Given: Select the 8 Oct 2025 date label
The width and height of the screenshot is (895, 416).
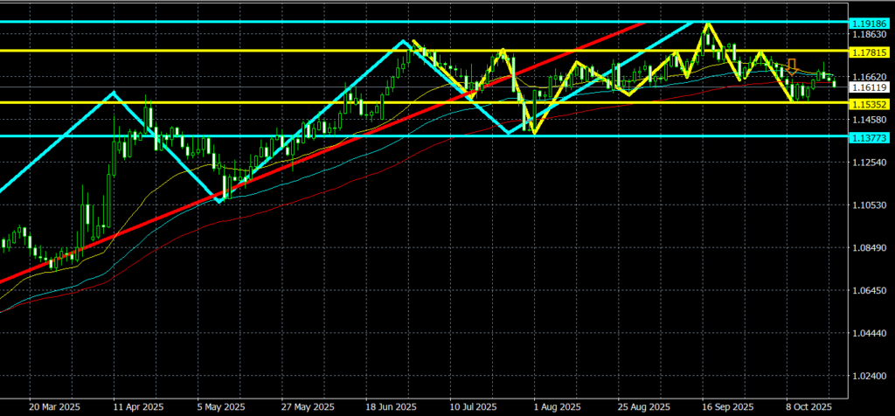Looking at the screenshot, I should 808,407.
